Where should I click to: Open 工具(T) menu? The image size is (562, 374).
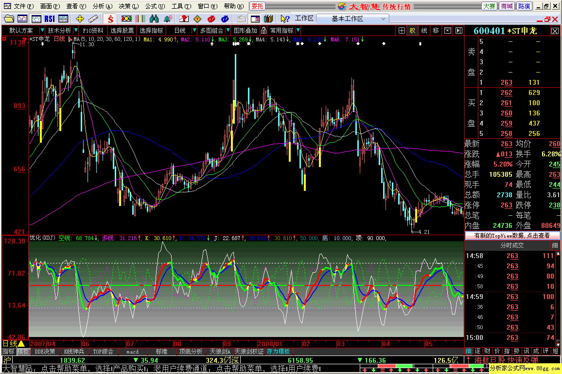click(181, 6)
